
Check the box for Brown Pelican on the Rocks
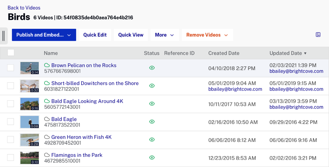pyautogui.click(x=11, y=68)
